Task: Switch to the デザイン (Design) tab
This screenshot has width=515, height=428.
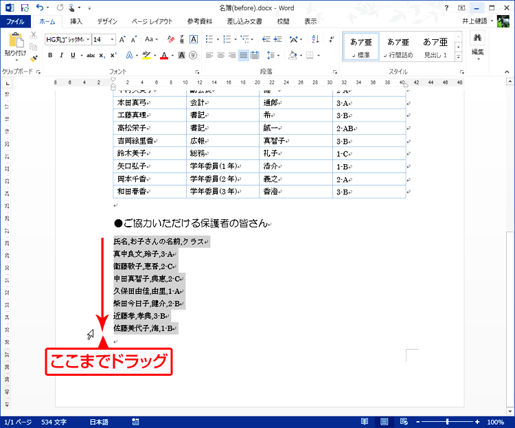Action: pos(107,21)
